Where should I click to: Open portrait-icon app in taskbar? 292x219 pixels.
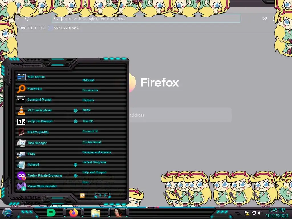click(x=118, y=213)
